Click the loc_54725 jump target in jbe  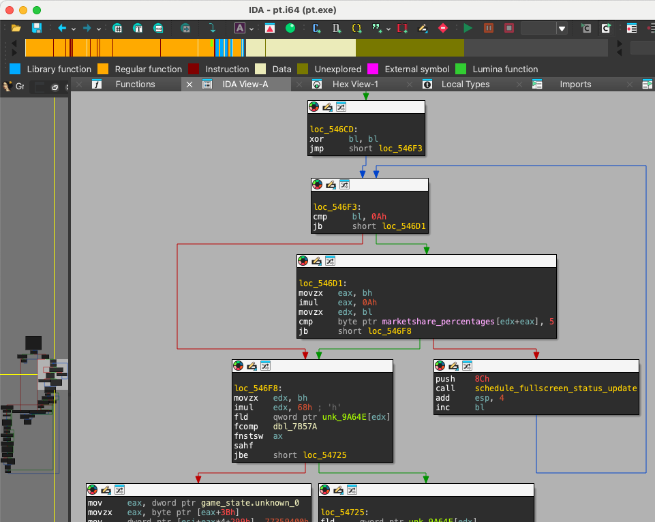click(325, 455)
